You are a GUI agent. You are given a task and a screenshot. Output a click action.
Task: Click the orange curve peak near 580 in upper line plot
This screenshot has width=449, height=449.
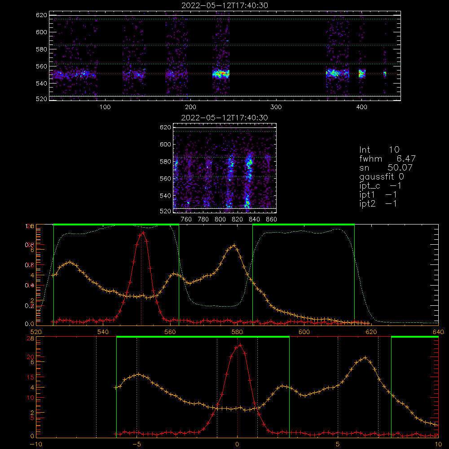point(234,246)
